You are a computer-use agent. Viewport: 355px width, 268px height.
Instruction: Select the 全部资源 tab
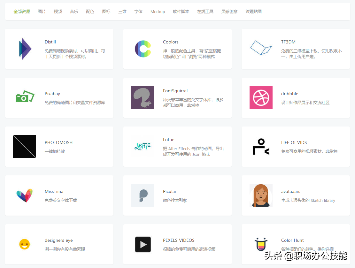coord(22,11)
